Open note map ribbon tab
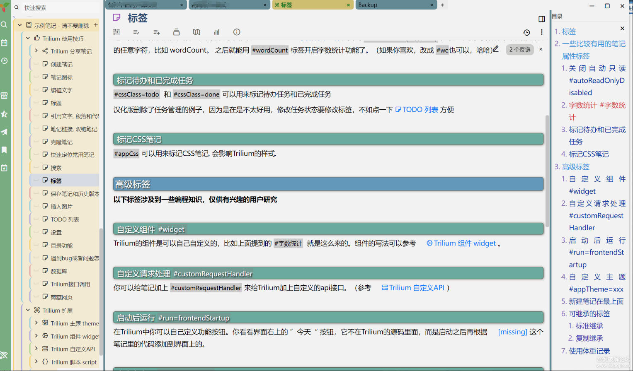Image resolution: width=633 pixels, height=371 pixels. (196, 32)
